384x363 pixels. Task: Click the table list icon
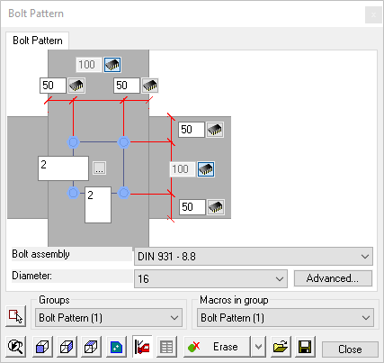click(x=166, y=347)
